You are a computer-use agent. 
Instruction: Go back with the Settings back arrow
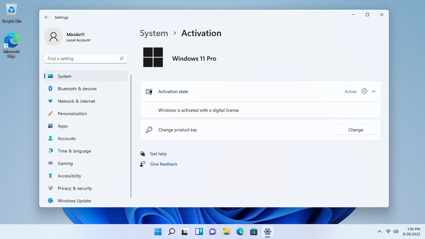coord(46,17)
